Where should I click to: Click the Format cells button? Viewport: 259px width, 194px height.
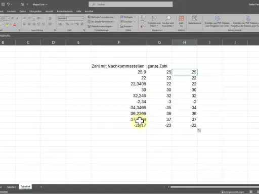(x=126, y=26)
